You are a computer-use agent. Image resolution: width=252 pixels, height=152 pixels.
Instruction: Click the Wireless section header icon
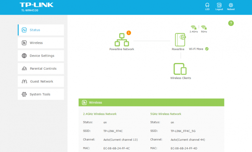84,103
